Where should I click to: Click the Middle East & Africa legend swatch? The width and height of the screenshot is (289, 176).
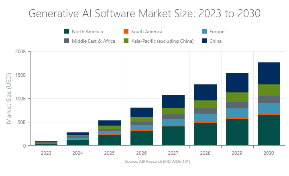[67, 41]
